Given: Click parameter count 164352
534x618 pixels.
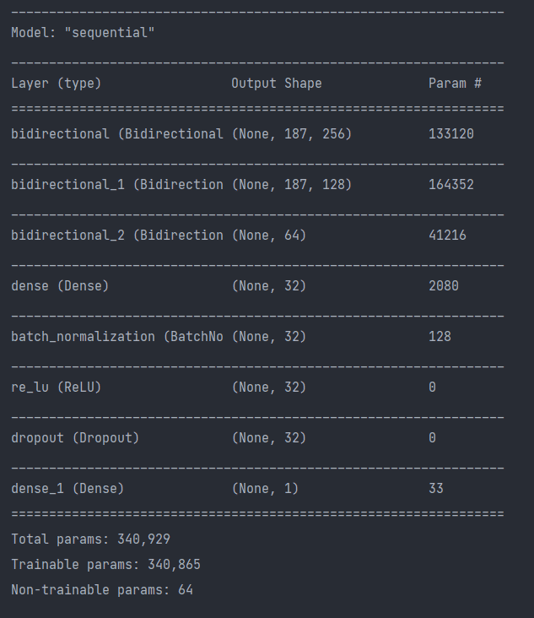Looking at the screenshot, I should pos(451,185).
